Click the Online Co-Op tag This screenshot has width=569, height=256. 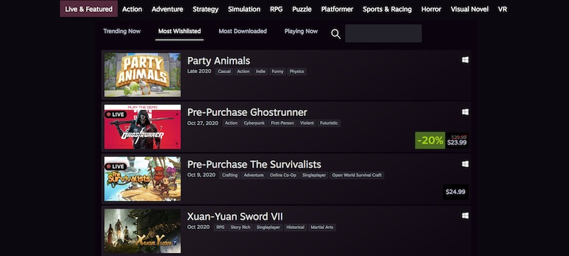282,176
